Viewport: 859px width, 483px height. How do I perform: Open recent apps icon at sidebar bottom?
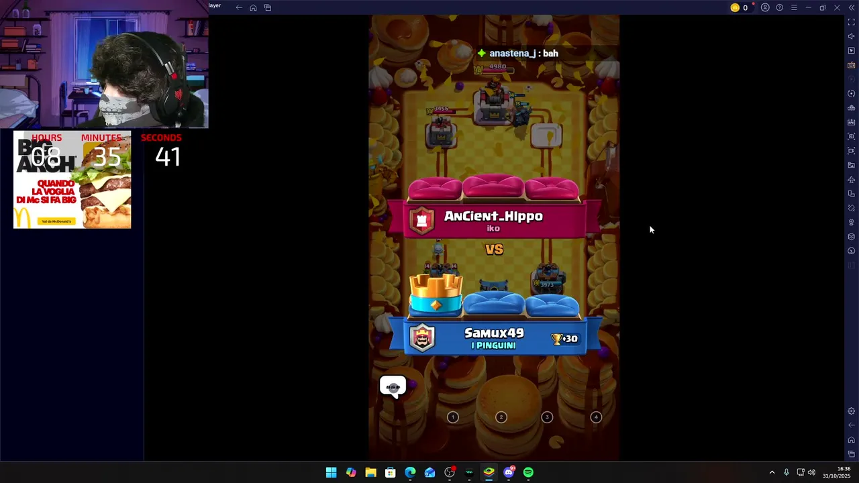tap(851, 454)
